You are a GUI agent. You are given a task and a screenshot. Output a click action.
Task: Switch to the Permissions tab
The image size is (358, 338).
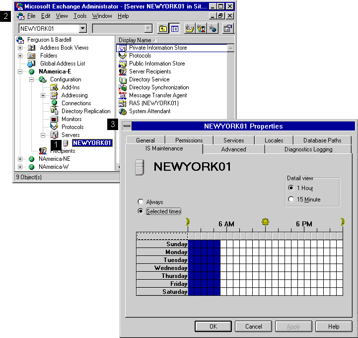pyautogui.click(x=189, y=140)
